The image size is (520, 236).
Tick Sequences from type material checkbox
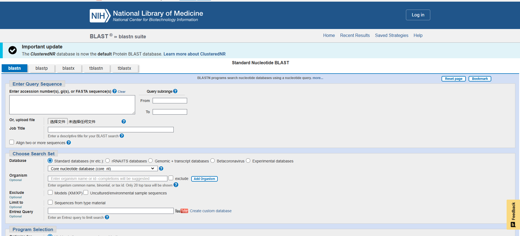tap(50, 202)
